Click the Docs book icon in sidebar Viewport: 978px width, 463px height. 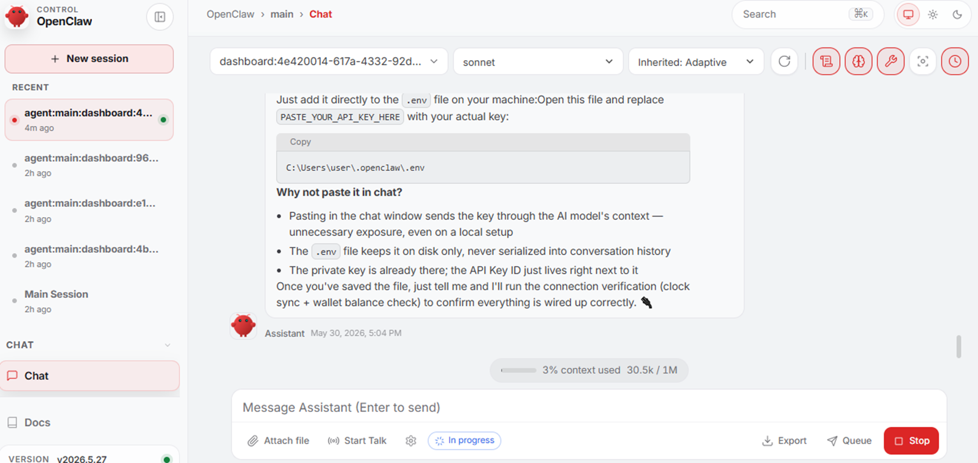click(13, 422)
